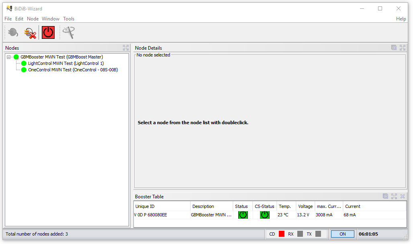The height and width of the screenshot is (244, 413).
Task: Click the Booster Table panel title
Action: pyautogui.click(x=149, y=196)
